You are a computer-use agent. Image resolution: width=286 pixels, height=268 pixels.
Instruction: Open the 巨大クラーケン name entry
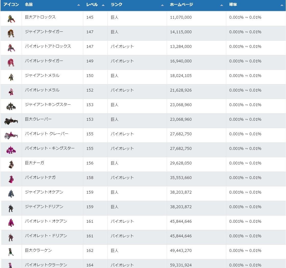[x=38, y=250]
